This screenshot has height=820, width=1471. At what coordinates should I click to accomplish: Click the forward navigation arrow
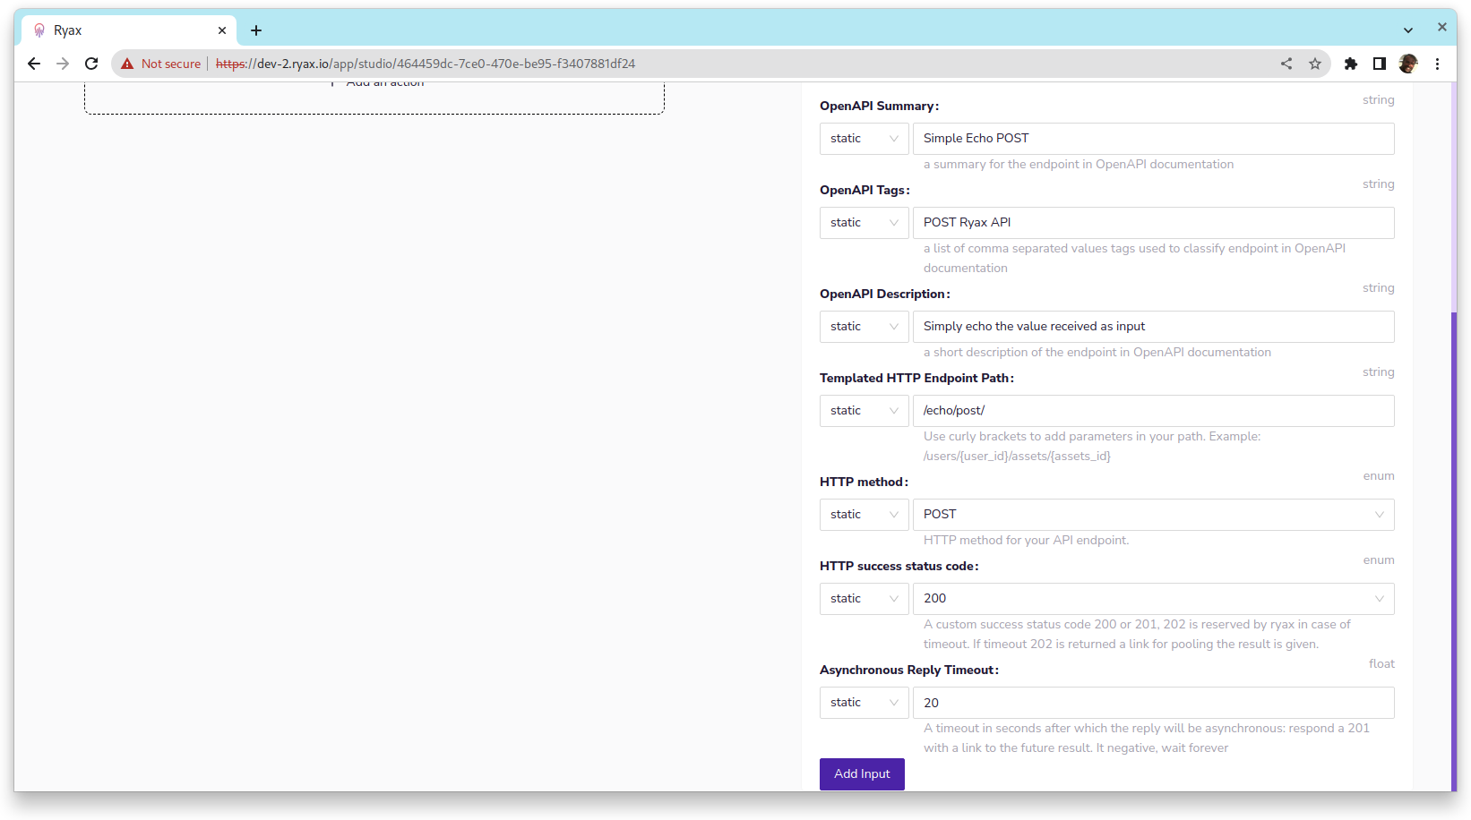63,64
